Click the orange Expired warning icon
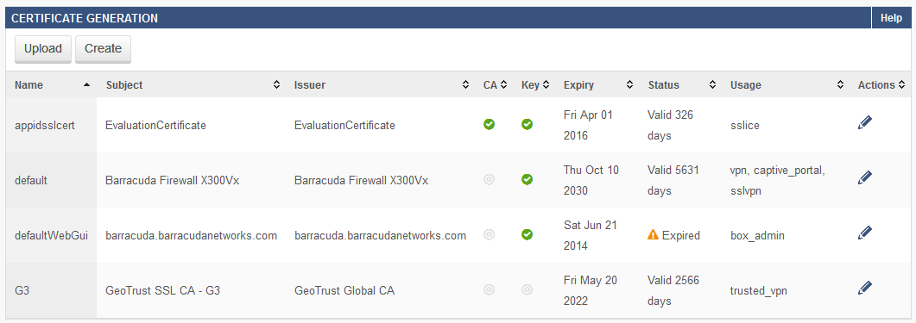This screenshot has width=916, height=323. pyautogui.click(x=654, y=235)
